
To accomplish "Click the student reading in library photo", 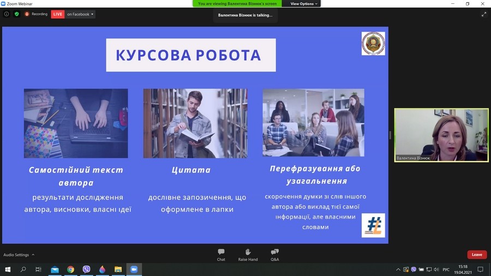I will tap(195, 123).
